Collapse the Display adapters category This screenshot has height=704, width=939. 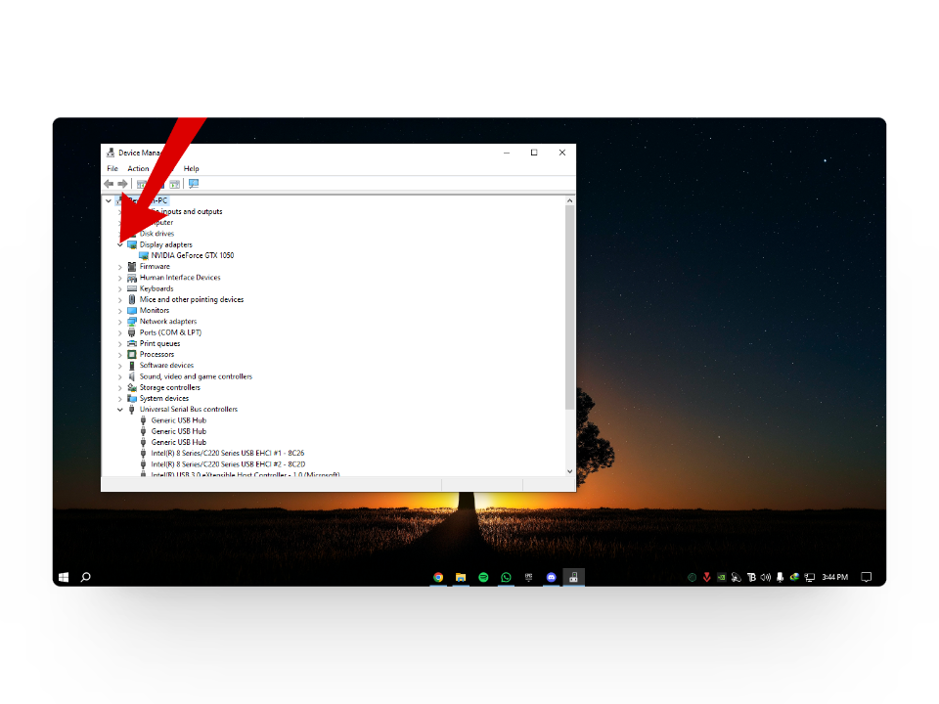click(x=120, y=244)
